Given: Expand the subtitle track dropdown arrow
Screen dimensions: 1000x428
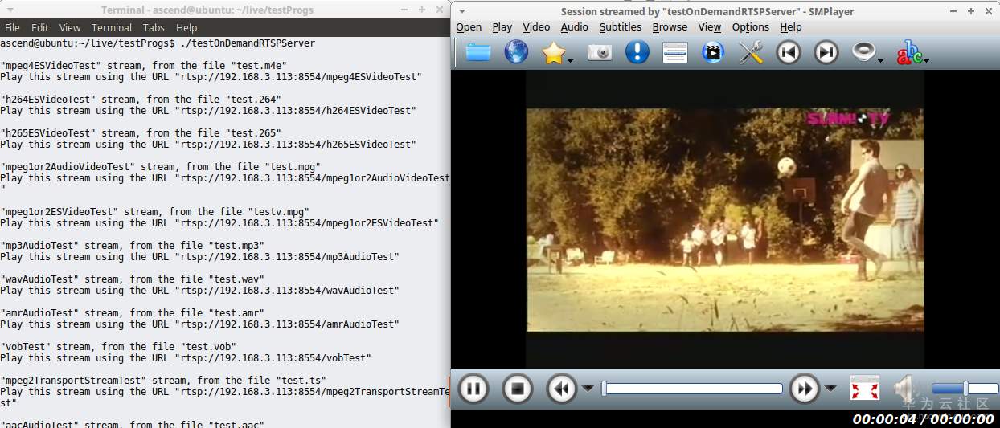Looking at the screenshot, I should coord(927,60).
